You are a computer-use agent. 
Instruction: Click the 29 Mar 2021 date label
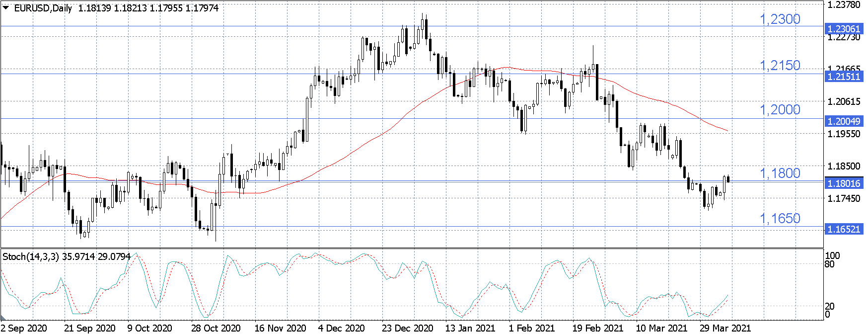tap(725, 328)
